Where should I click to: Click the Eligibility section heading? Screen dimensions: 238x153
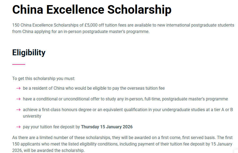pos(29,53)
